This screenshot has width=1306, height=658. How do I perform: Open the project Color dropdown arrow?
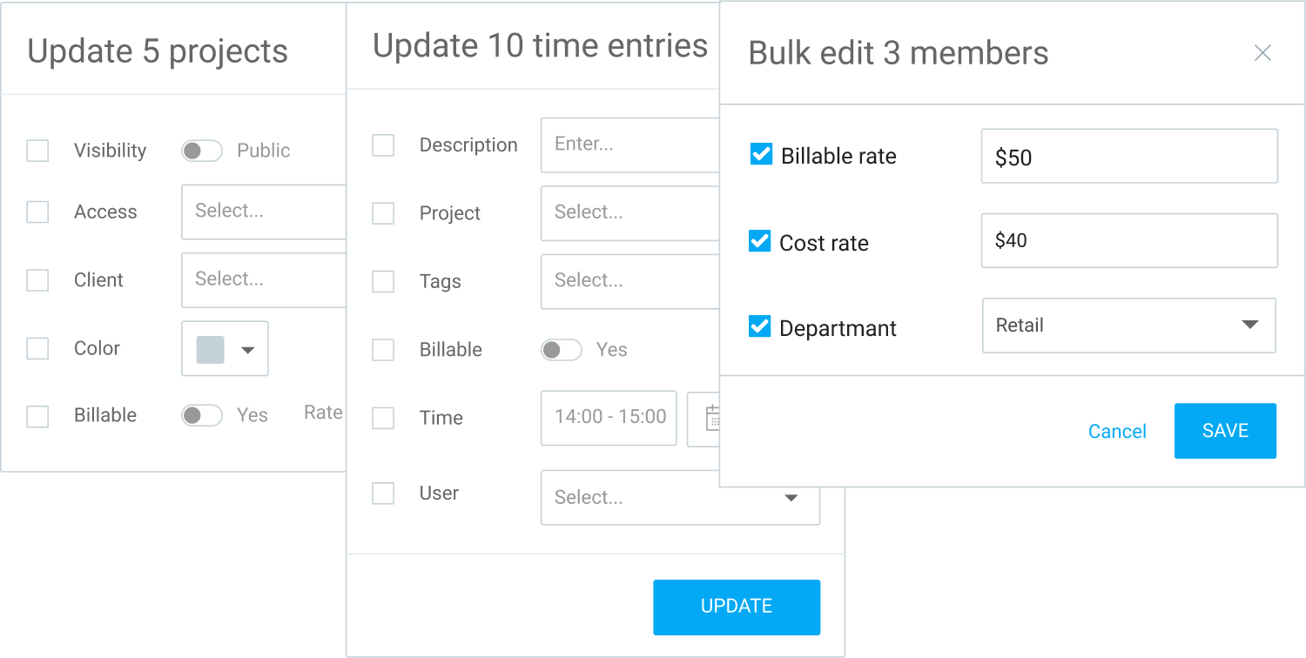[248, 350]
